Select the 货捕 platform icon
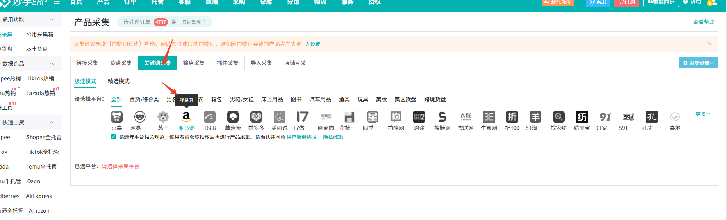Image resolution: width=727 pixels, height=220 pixels. pos(349,117)
